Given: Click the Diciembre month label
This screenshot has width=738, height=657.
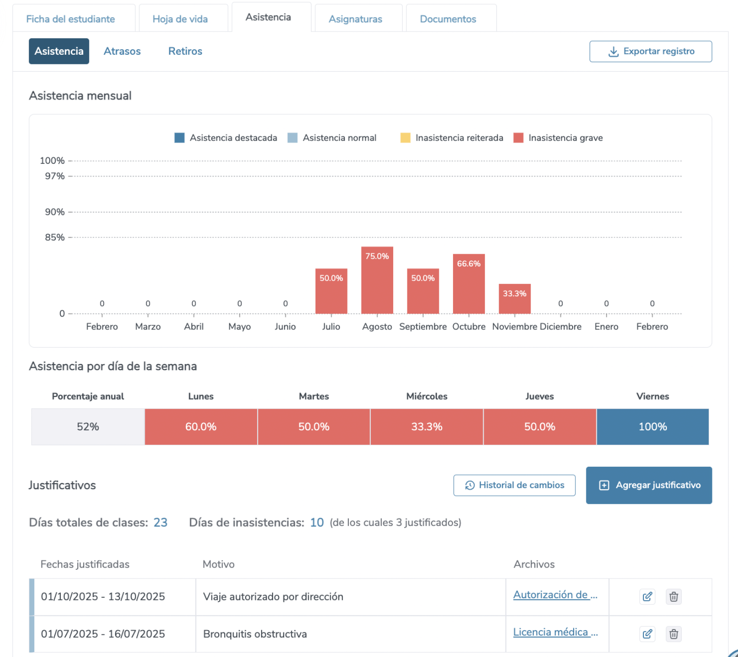Looking at the screenshot, I should (x=560, y=327).
